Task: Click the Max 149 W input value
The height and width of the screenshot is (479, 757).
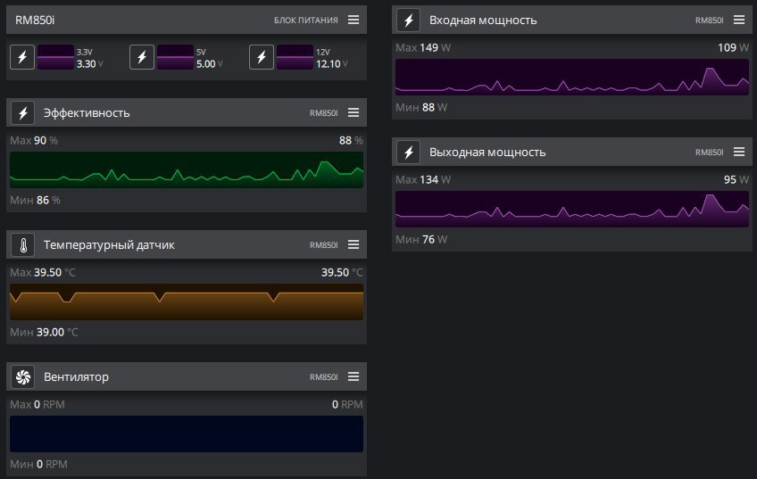Action: [x=423, y=48]
